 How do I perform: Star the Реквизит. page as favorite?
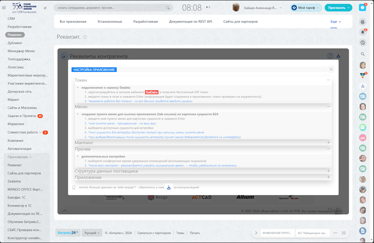pos(85,37)
